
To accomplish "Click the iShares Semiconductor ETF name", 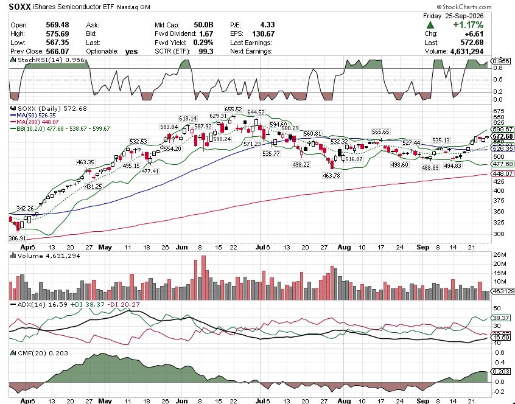I will click(x=73, y=7).
